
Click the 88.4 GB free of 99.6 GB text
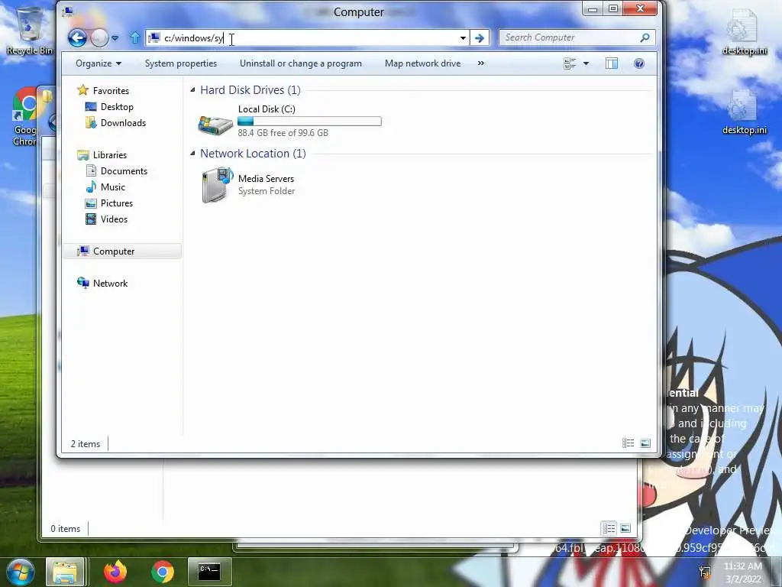pyautogui.click(x=283, y=133)
